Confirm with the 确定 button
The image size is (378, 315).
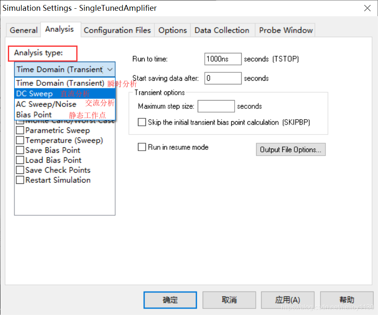click(x=170, y=300)
